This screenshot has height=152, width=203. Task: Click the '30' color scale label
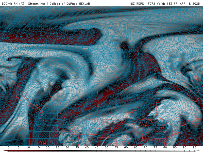(67, 147)
